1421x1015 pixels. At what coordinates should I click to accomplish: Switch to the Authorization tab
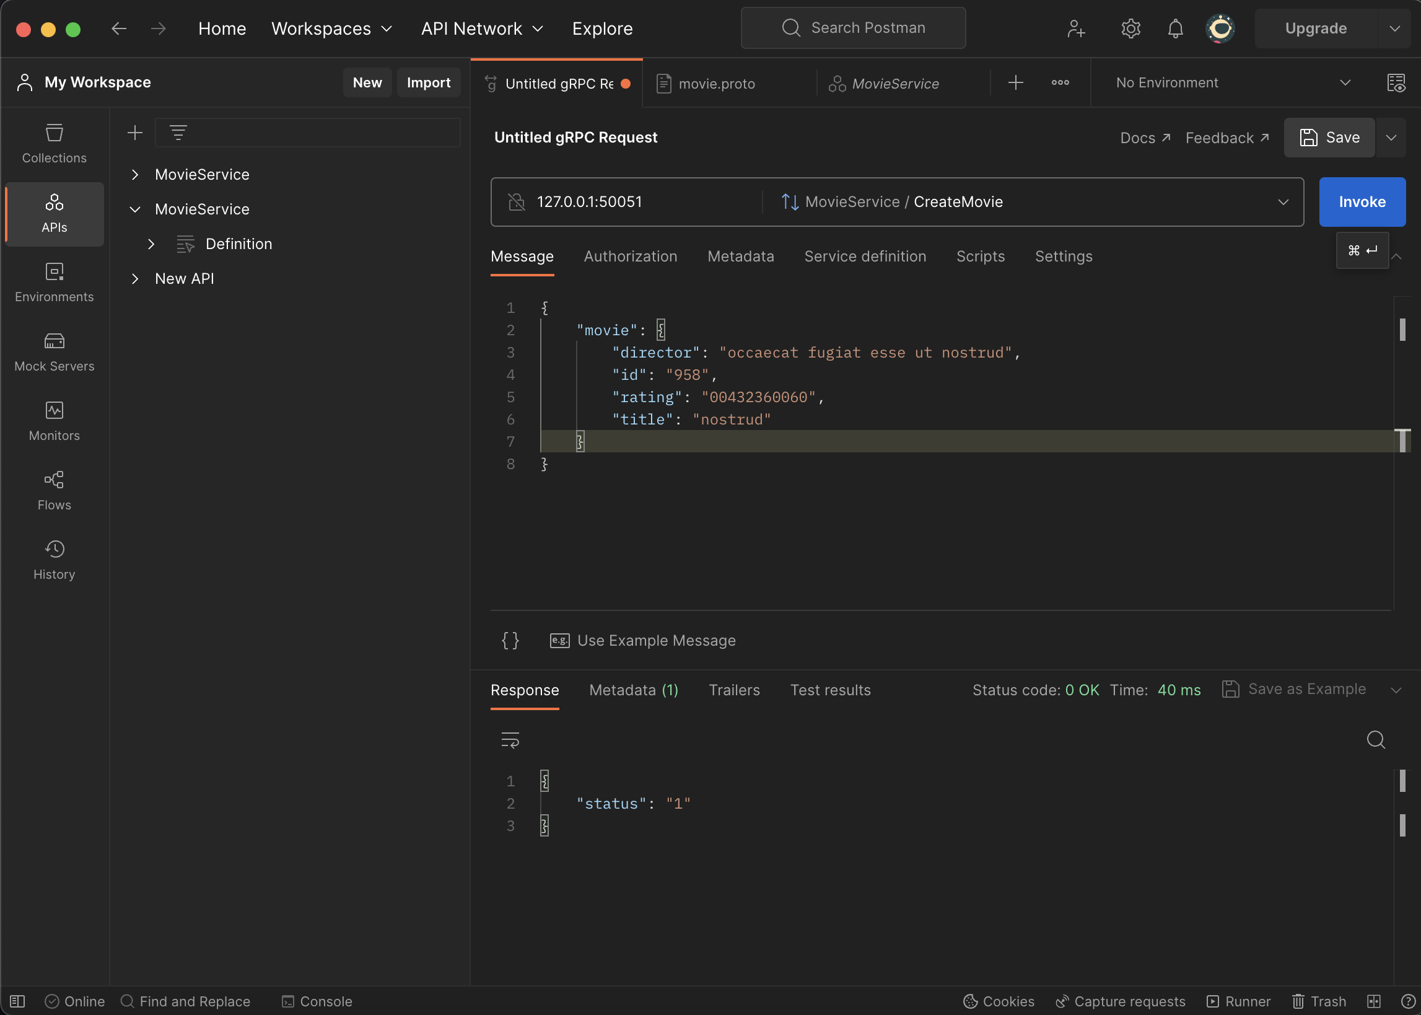(629, 257)
